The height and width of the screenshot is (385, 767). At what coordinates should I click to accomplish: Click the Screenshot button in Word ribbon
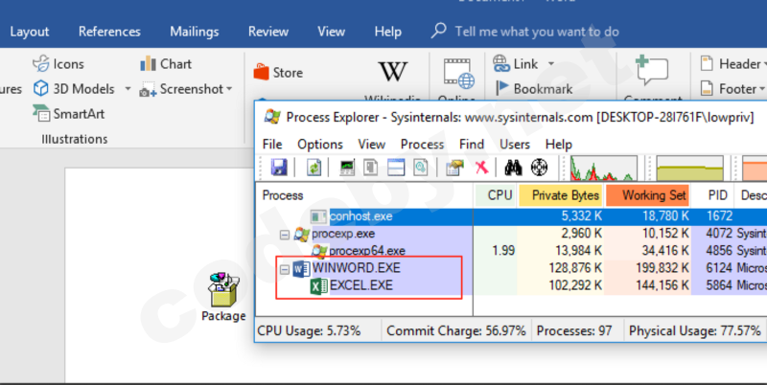point(181,89)
